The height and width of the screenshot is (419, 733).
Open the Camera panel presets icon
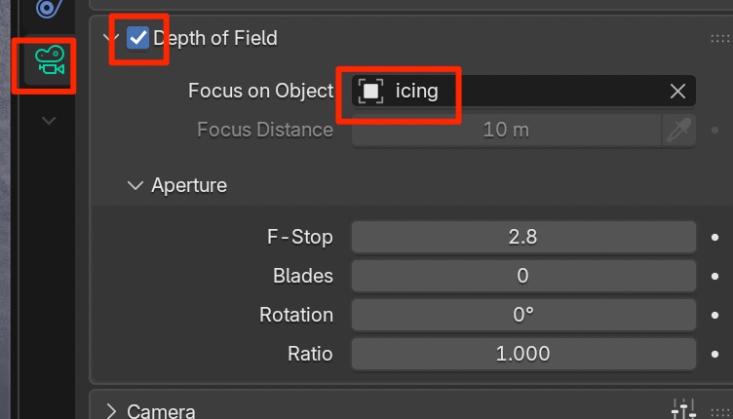(x=683, y=410)
